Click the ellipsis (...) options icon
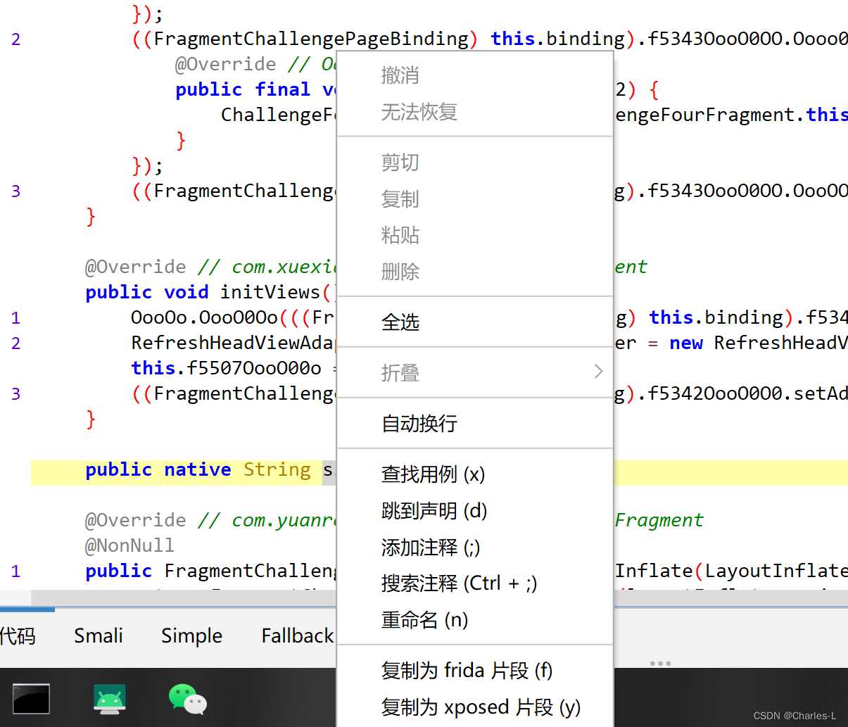The width and height of the screenshot is (848, 727). (x=660, y=662)
